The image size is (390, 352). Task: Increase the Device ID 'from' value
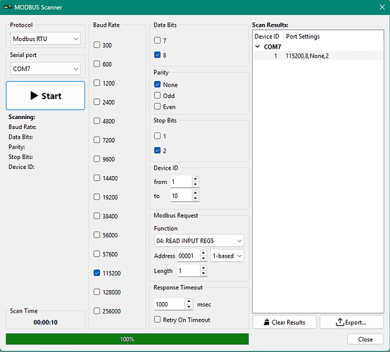[196, 179]
